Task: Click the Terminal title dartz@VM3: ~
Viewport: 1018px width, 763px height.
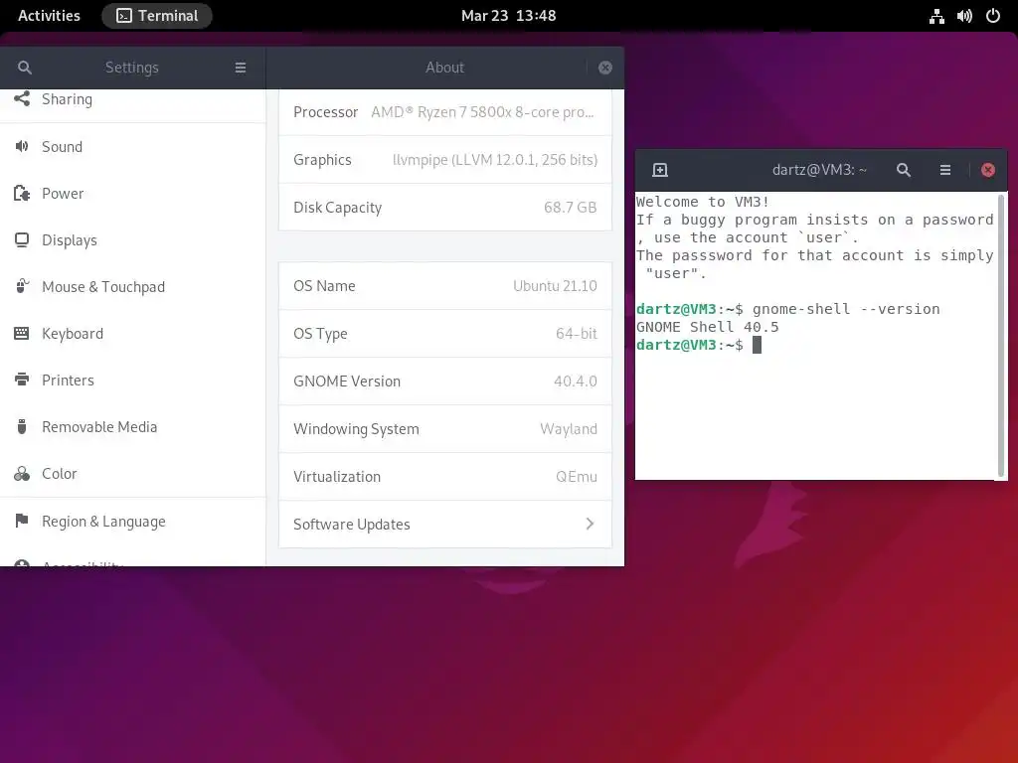Action: [819, 170]
